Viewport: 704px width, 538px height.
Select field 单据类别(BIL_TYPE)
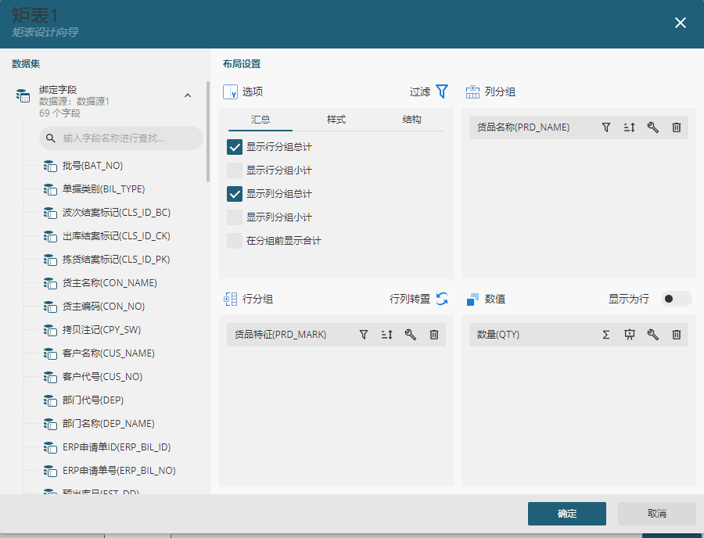point(104,189)
